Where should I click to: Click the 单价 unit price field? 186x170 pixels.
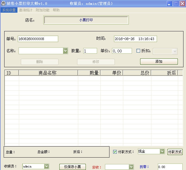click(x=122, y=51)
